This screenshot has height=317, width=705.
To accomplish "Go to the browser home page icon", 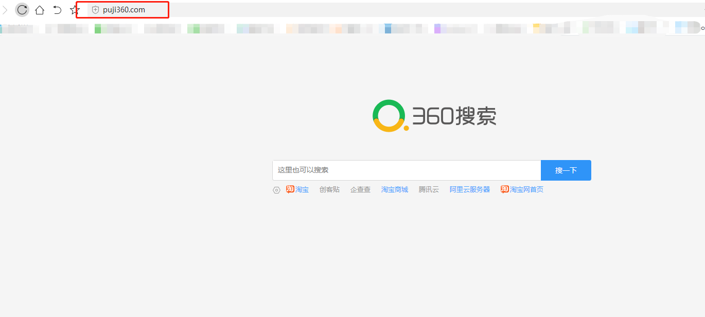I will point(40,10).
